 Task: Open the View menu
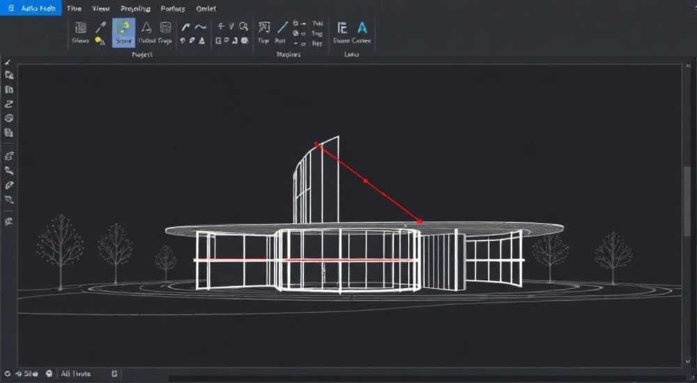[x=101, y=8]
